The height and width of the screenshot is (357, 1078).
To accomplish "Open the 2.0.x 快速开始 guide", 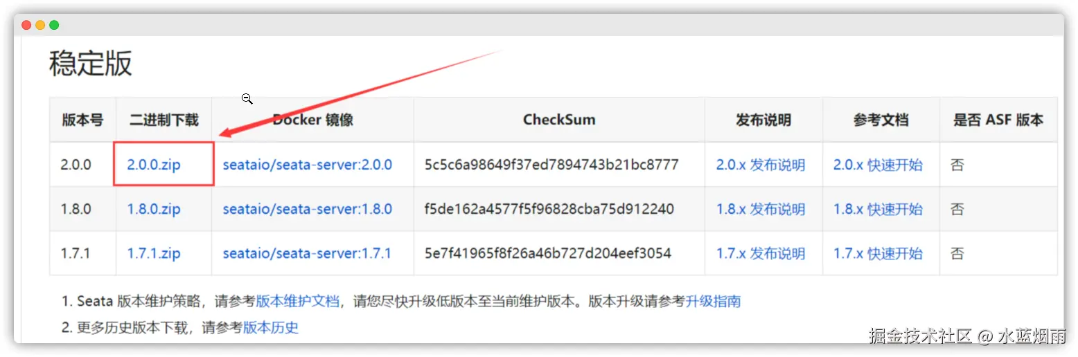I will point(878,165).
